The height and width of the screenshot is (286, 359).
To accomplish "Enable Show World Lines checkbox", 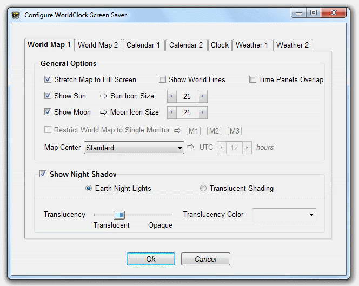I will pos(162,79).
